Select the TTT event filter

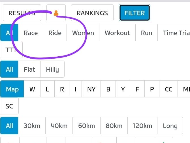tap(11, 50)
